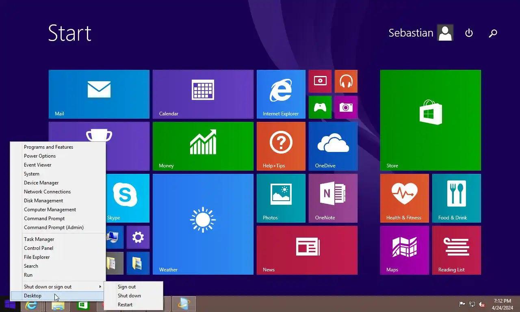The image size is (520, 312).
Task: Open the small Camera tile
Action: pyautogui.click(x=346, y=107)
